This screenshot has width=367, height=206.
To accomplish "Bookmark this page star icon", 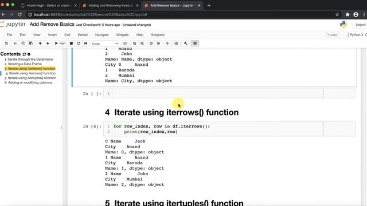I will click(x=337, y=15).
